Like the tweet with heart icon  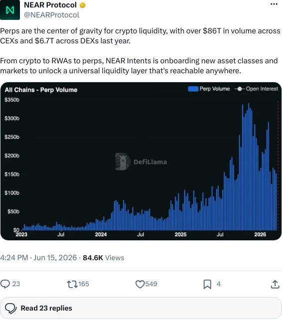(140, 284)
